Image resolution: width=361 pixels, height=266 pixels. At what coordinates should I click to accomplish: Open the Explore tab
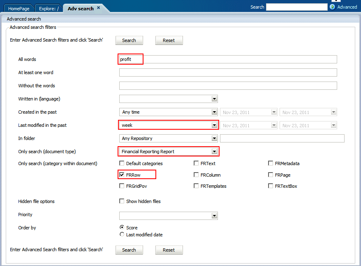pyautogui.click(x=49, y=8)
